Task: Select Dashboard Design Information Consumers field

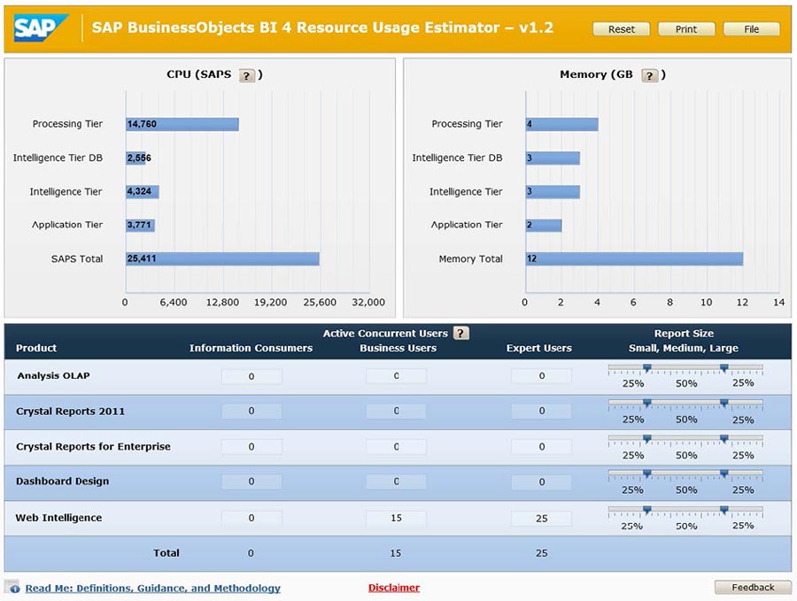Action: 251,482
